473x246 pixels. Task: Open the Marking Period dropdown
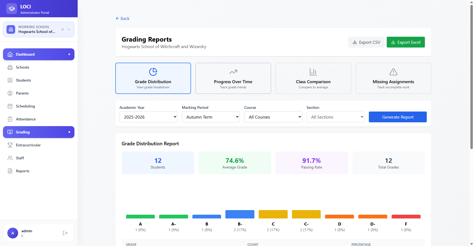pyautogui.click(x=211, y=117)
